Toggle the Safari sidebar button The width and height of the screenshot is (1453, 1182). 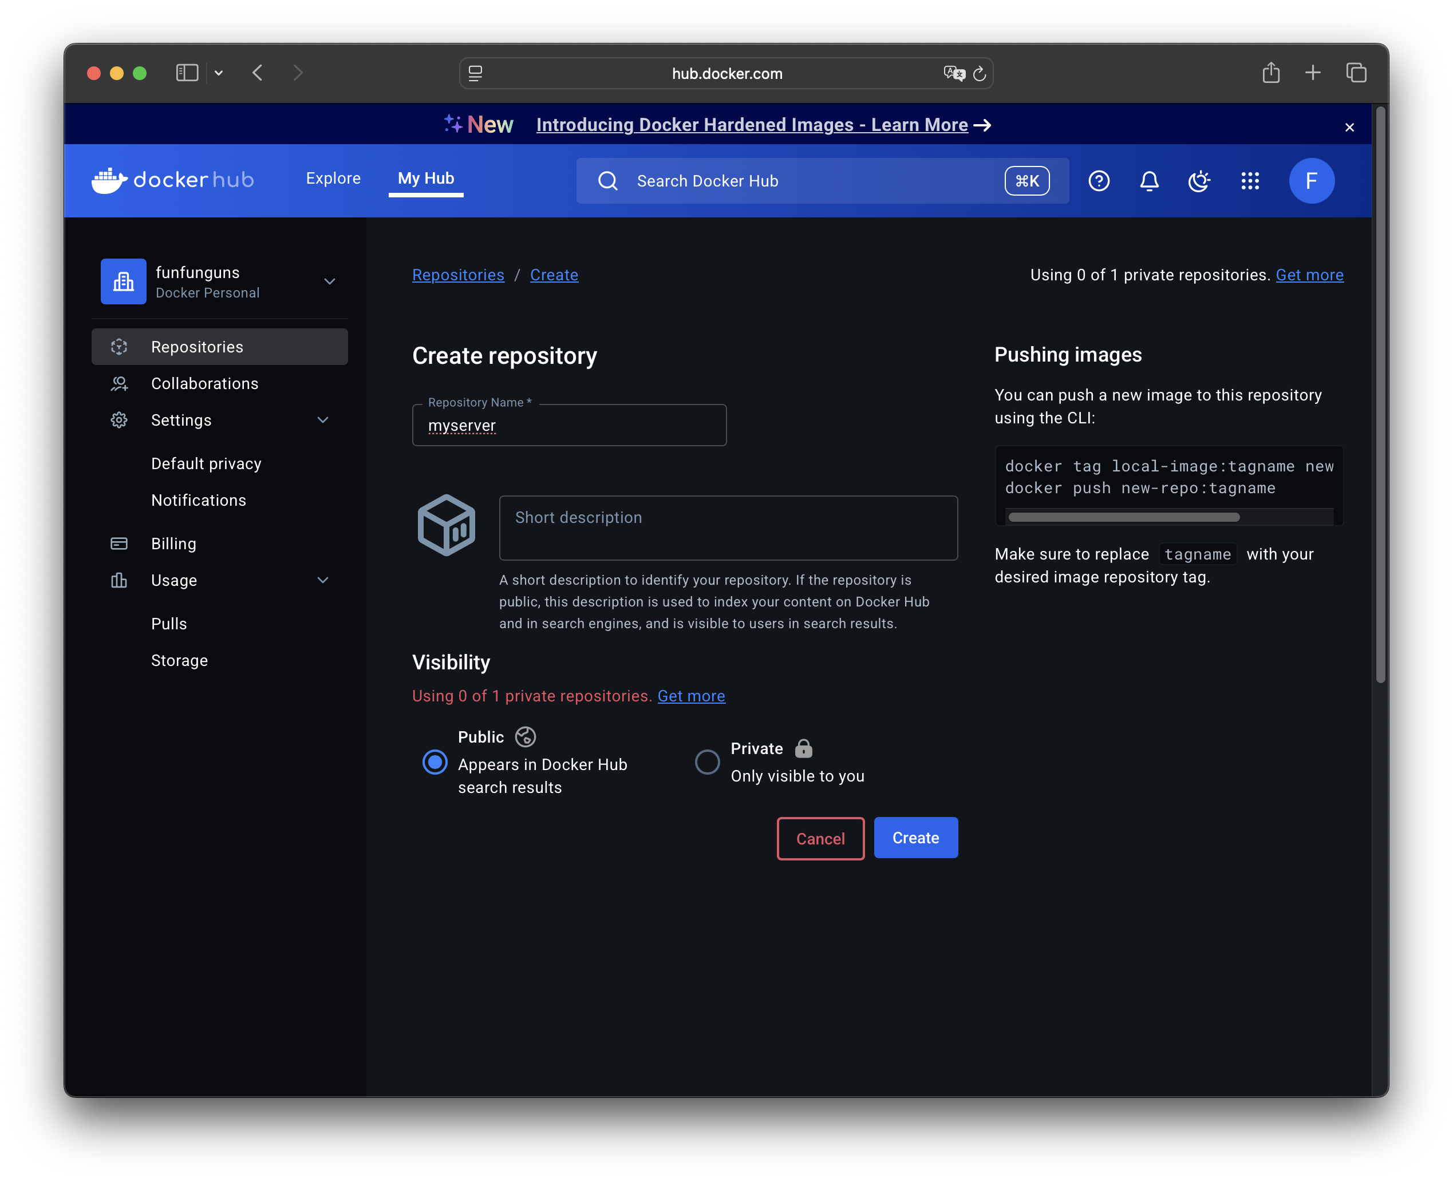coord(187,73)
